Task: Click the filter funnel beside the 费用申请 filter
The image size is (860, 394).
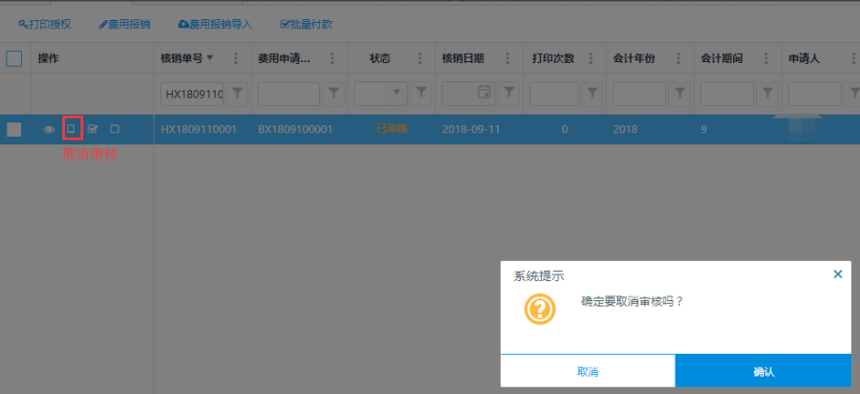Action: click(333, 94)
